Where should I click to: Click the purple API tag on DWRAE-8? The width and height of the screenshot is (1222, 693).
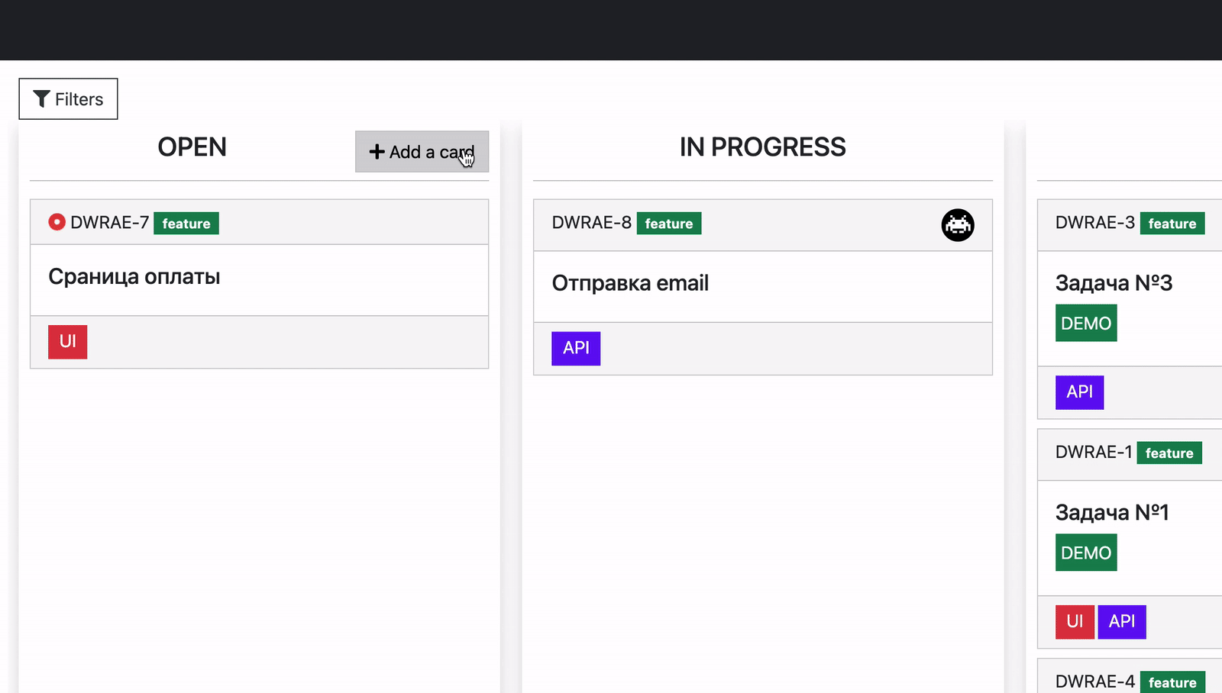coord(576,348)
